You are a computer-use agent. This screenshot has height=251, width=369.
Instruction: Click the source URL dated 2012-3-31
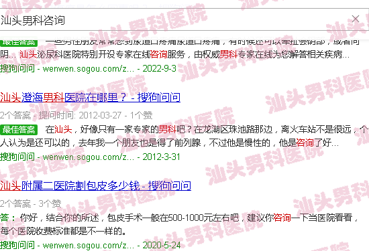pos(90,157)
